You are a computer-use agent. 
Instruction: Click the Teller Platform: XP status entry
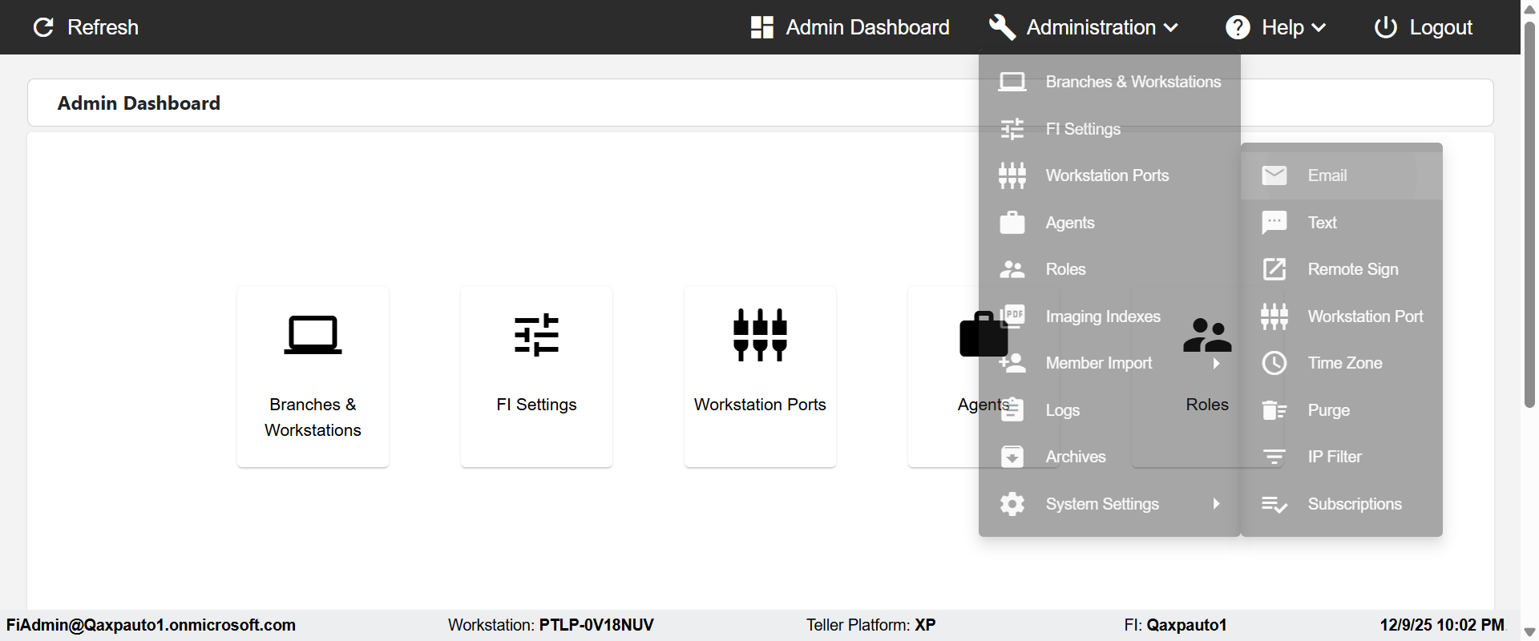coord(871,625)
